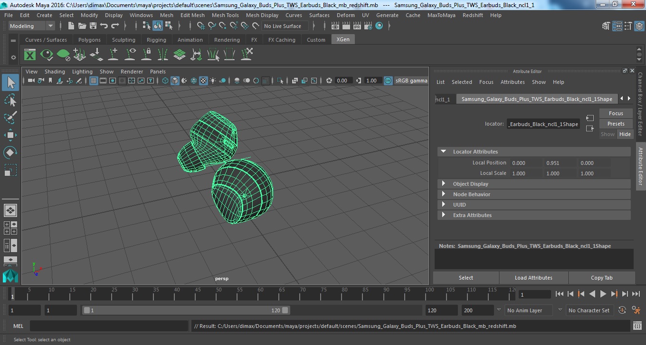Click the Presets button
Viewport: 646px width, 345px height.
click(x=616, y=124)
